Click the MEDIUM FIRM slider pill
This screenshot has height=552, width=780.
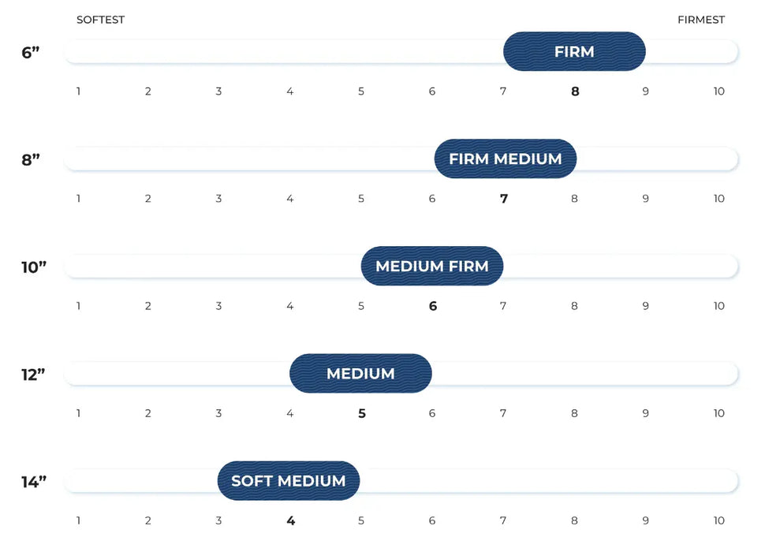coord(431,267)
